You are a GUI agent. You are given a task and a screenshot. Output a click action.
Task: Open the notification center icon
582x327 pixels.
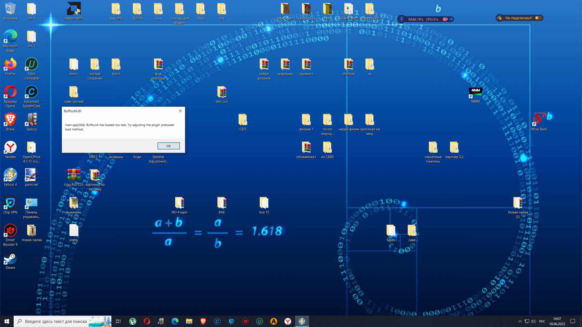[x=573, y=321]
